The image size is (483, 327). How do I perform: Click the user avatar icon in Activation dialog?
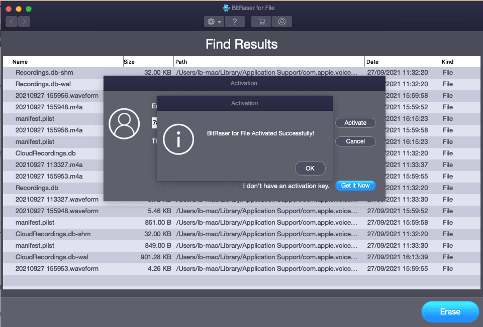pyautogui.click(x=124, y=123)
